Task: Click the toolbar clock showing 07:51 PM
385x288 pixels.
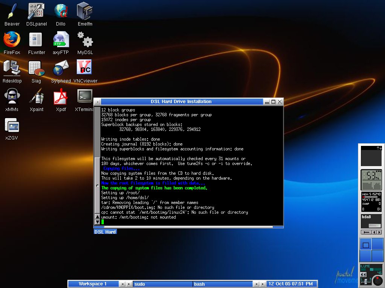Action: coord(292,284)
